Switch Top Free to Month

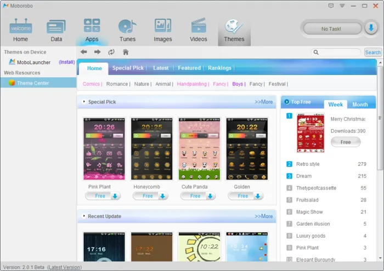pyautogui.click(x=360, y=105)
